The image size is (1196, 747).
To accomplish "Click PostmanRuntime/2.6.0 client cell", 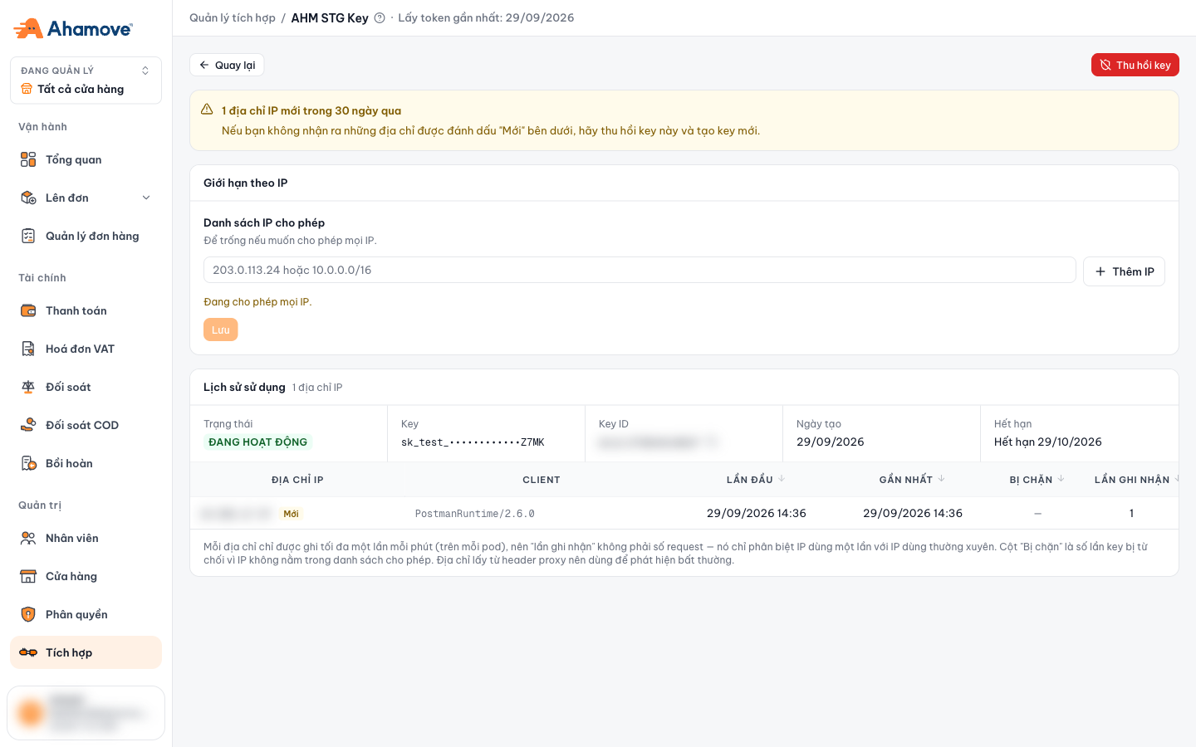I will tap(475, 514).
